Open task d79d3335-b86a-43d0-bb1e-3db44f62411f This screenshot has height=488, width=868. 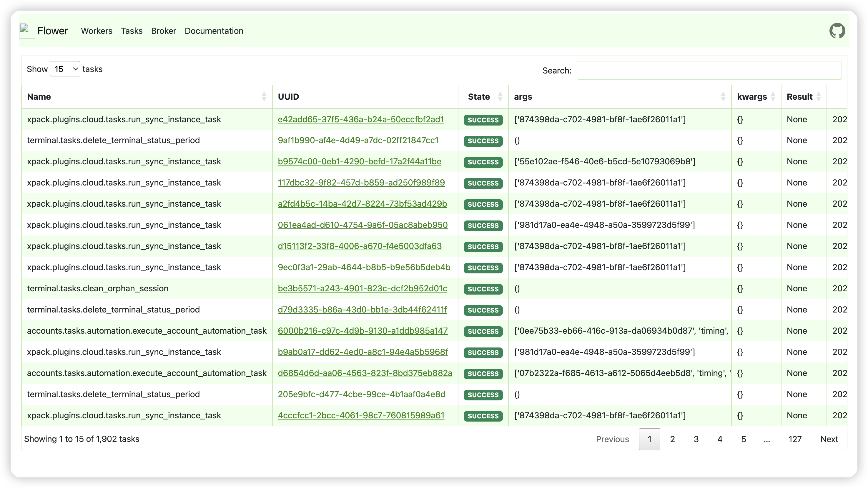(x=362, y=310)
